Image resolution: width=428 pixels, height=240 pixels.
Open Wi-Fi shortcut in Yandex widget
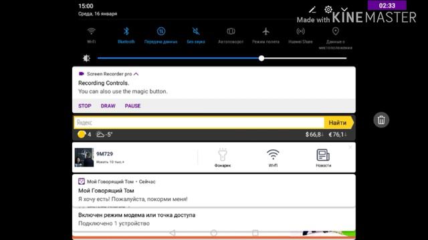click(x=273, y=158)
